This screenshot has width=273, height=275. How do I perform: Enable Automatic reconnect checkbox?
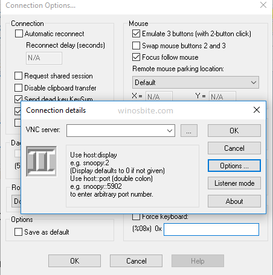[19, 34]
